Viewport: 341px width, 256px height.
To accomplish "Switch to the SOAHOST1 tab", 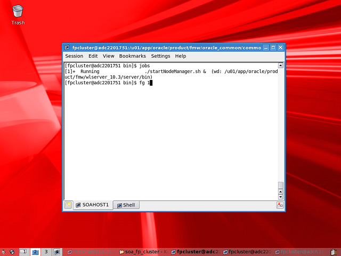I will pos(93,205).
